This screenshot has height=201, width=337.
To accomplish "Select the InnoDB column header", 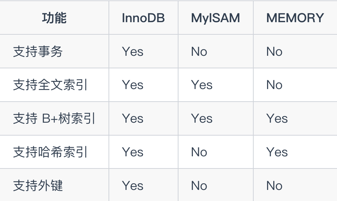I will [x=143, y=18].
